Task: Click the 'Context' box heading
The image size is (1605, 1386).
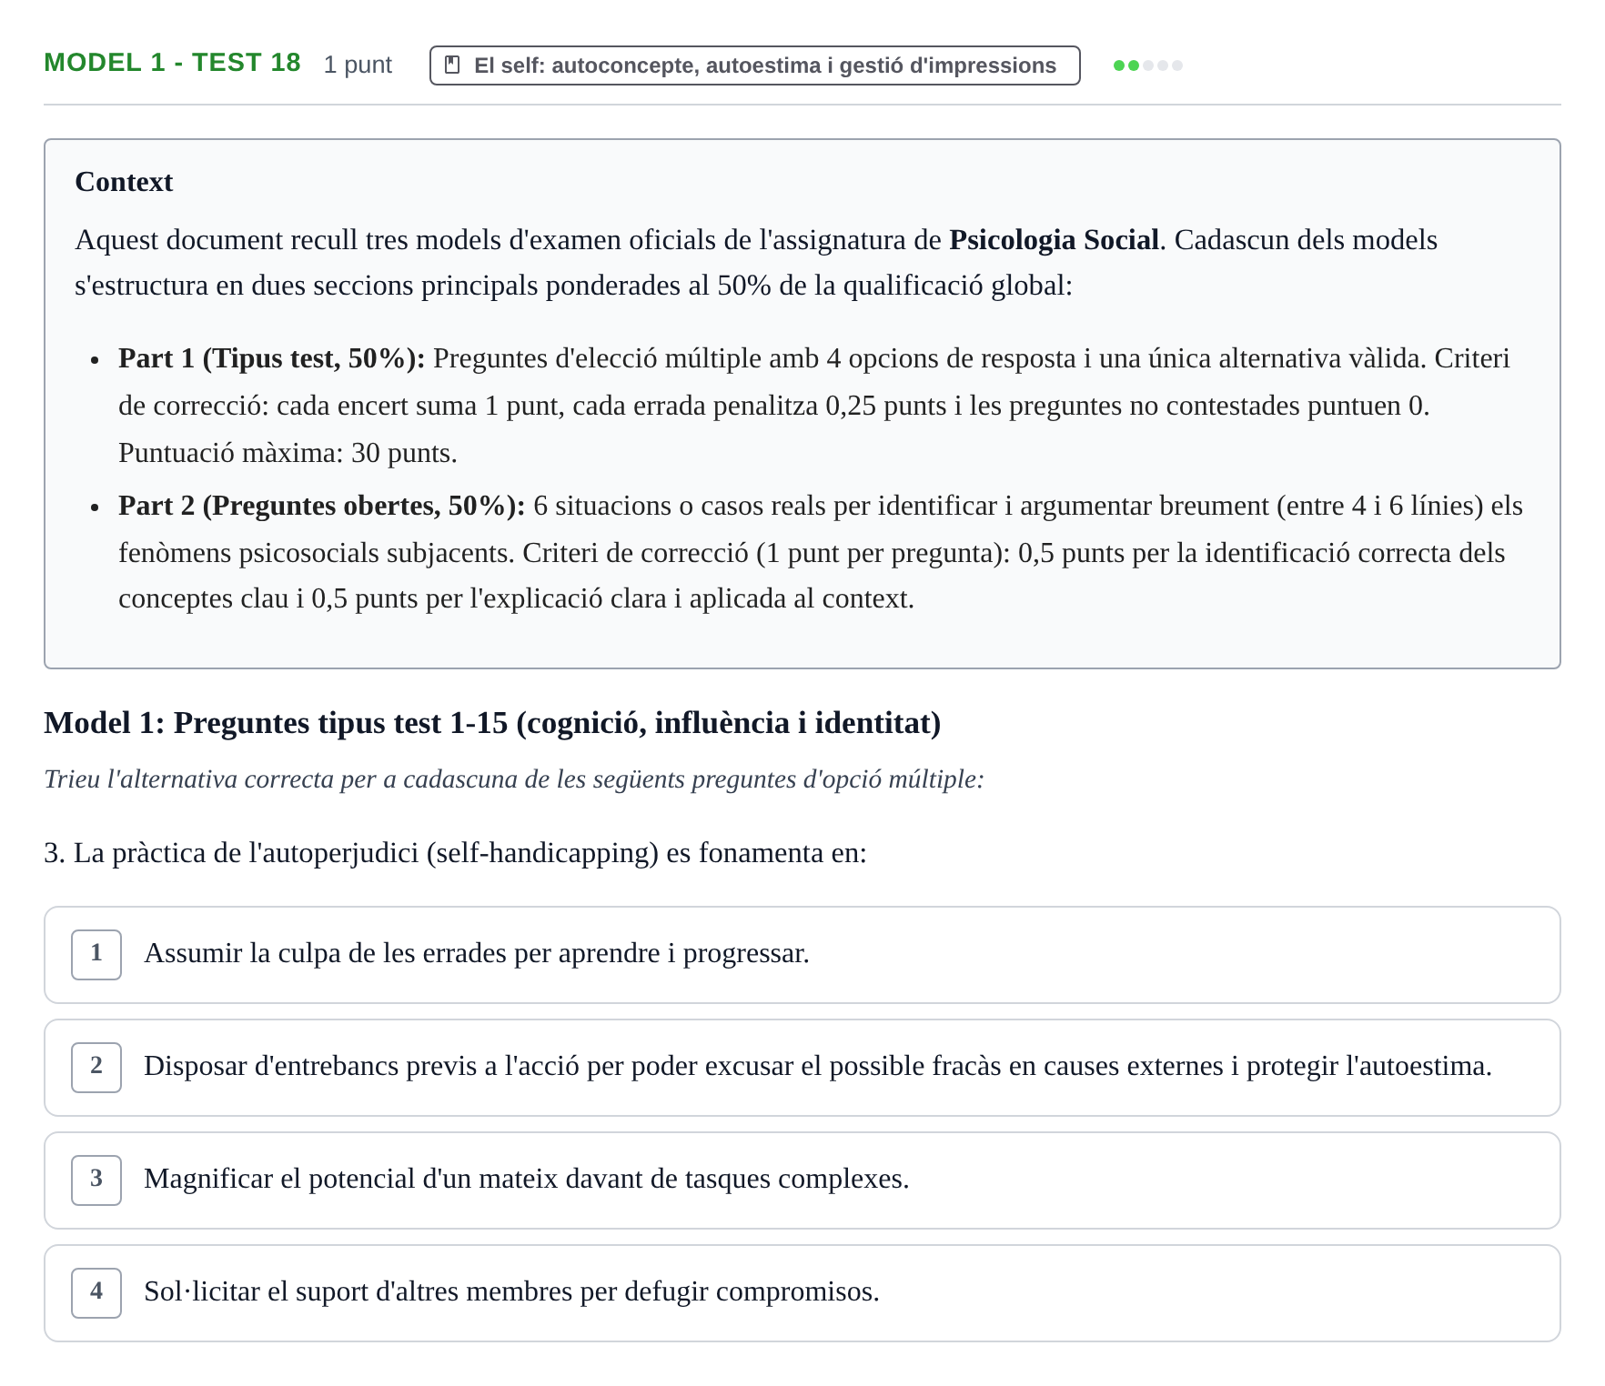Action: pos(124,182)
